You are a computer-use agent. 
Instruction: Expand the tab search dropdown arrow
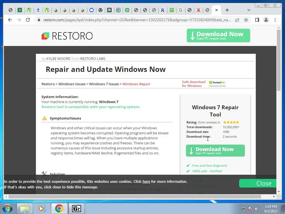(x=249, y=10)
